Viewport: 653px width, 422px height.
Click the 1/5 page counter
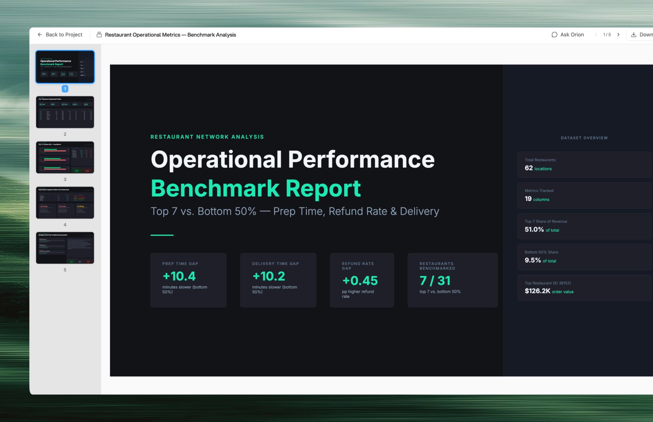607,34
